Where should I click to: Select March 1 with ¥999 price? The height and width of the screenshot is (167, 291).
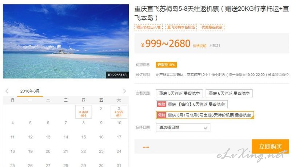click(84, 112)
